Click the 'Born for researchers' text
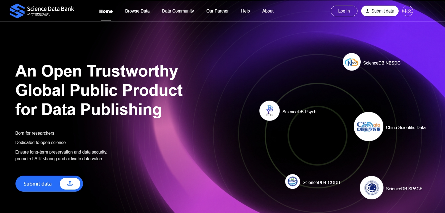 (35, 133)
